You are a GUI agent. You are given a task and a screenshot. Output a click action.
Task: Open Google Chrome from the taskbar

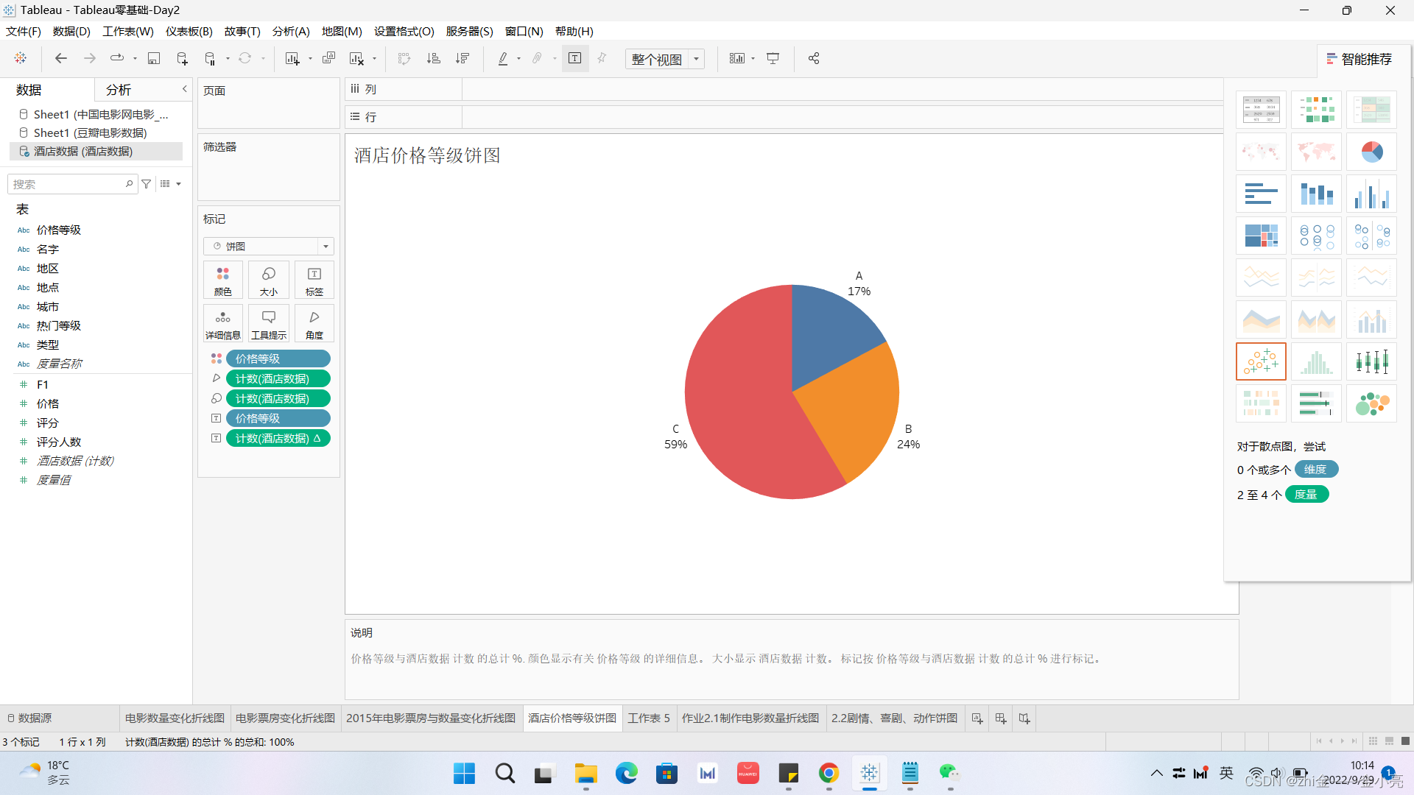point(829,774)
